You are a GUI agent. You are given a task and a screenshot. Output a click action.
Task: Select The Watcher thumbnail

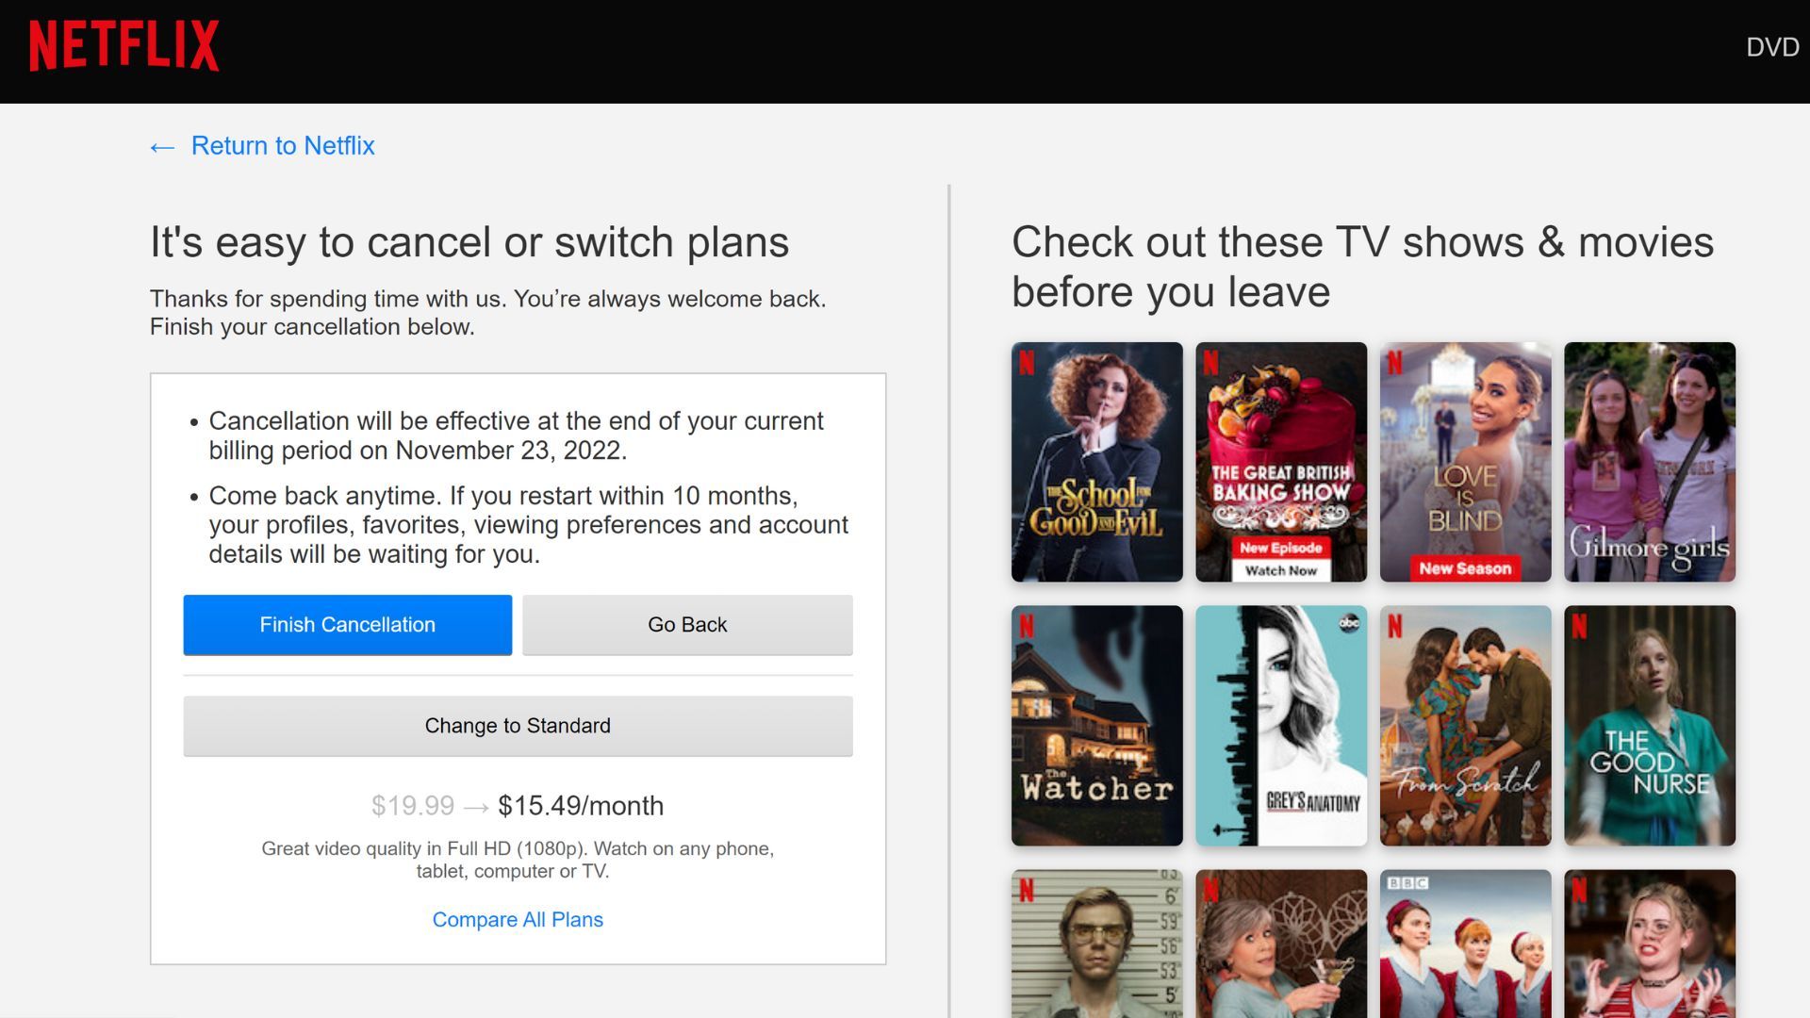point(1095,725)
